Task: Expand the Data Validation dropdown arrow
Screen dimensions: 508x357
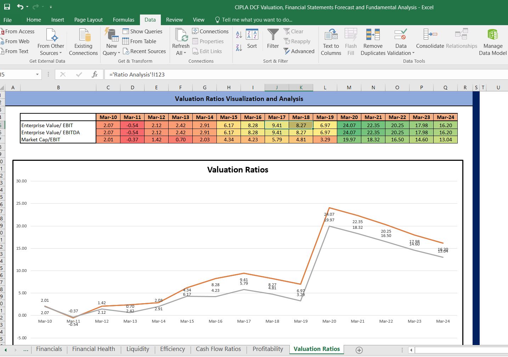Action: [413, 53]
